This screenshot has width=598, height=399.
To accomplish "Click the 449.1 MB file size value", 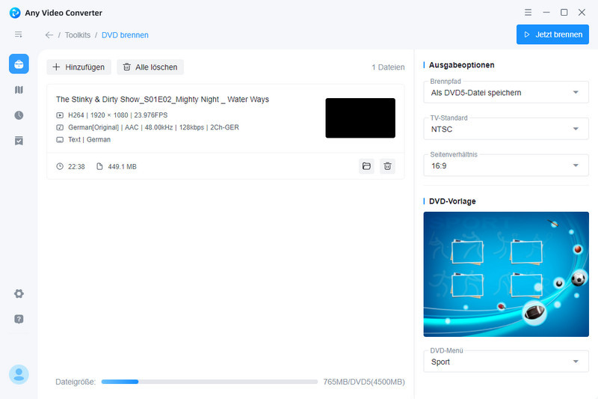I will pyautogui.click(x=122, y=166).
